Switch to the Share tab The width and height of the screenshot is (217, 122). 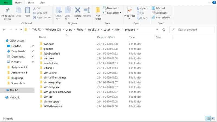click(31, 2)
